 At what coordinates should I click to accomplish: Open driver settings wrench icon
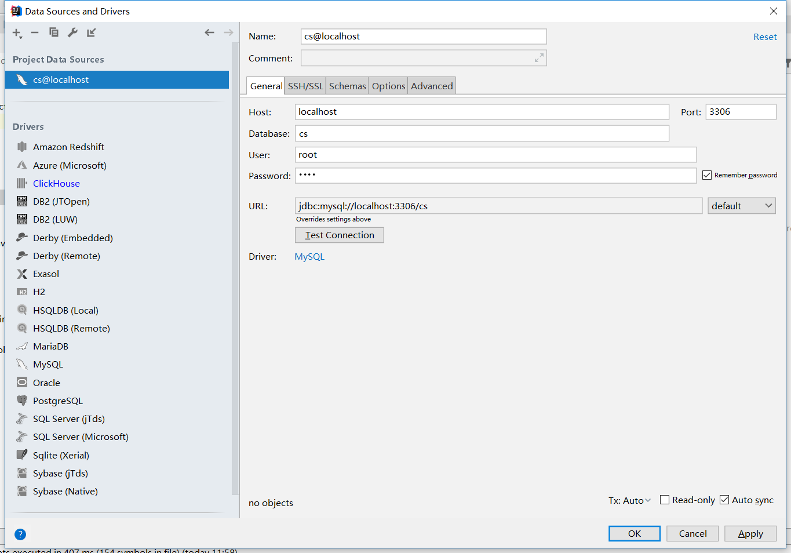[x=72, y=32]
